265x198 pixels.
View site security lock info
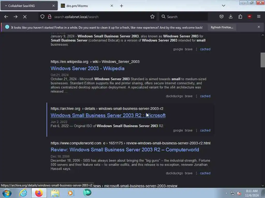coord(50,17)
